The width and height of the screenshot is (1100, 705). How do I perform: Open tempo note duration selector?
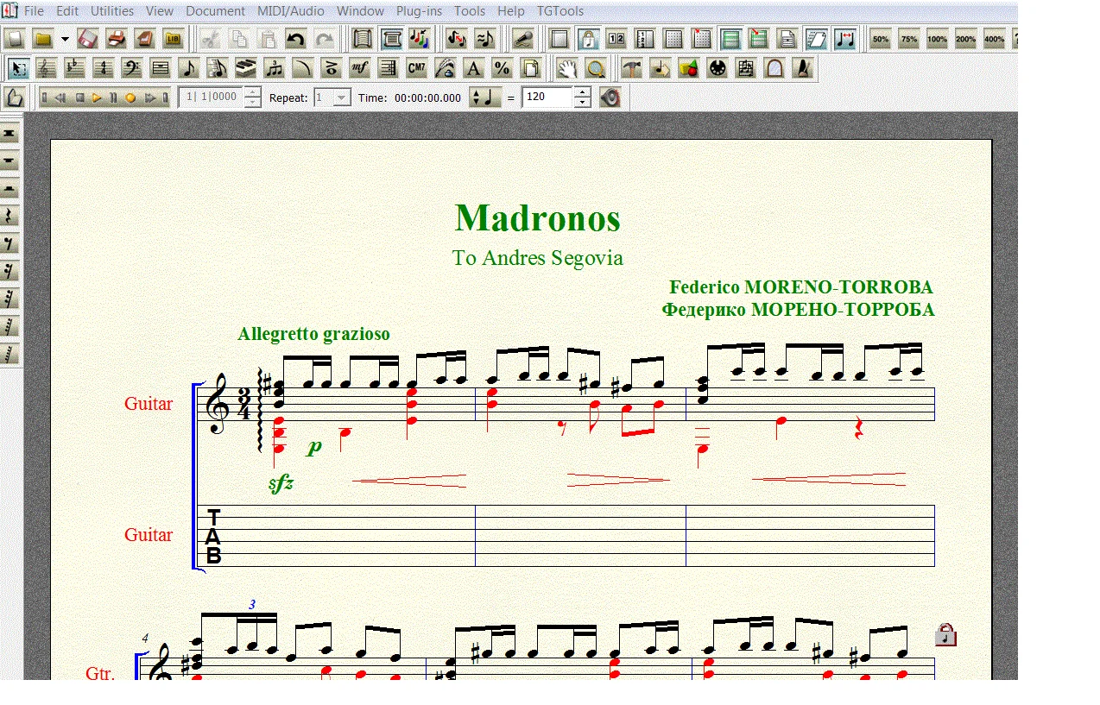[x=485, y=98]
